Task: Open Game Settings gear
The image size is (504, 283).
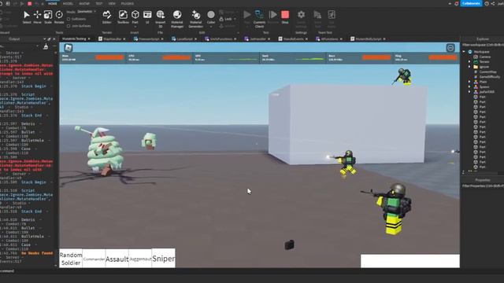Action: click(301, 19)
